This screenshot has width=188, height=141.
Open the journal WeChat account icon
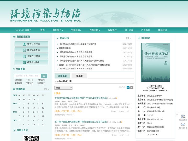(x=183, y=124)
